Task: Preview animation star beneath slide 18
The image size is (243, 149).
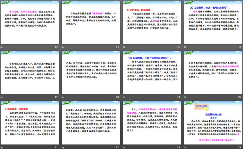Action: (63, 97)
